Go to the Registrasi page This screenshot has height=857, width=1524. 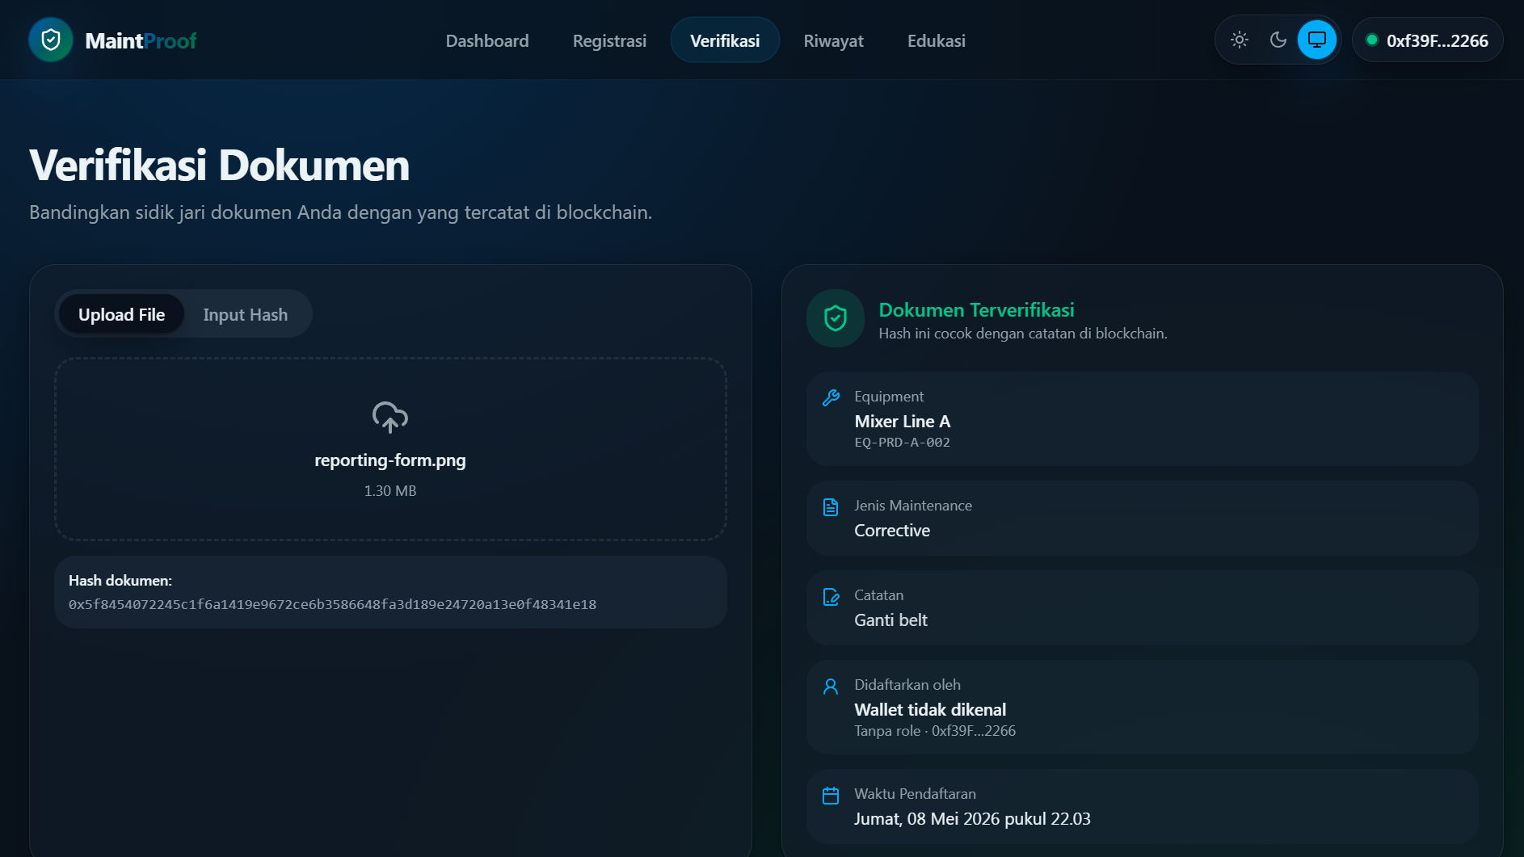[x=609, y=40]
